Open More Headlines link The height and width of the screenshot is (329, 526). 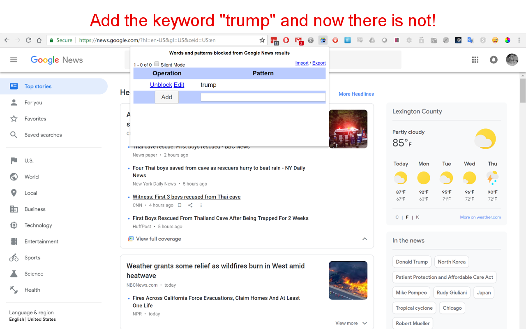356,94
